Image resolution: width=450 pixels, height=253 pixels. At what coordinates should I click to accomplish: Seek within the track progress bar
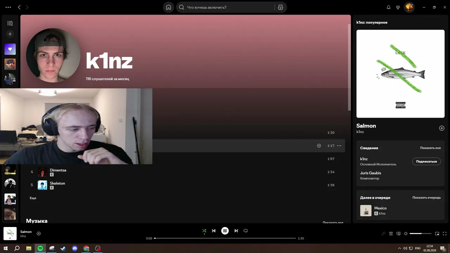coord(225,238)
